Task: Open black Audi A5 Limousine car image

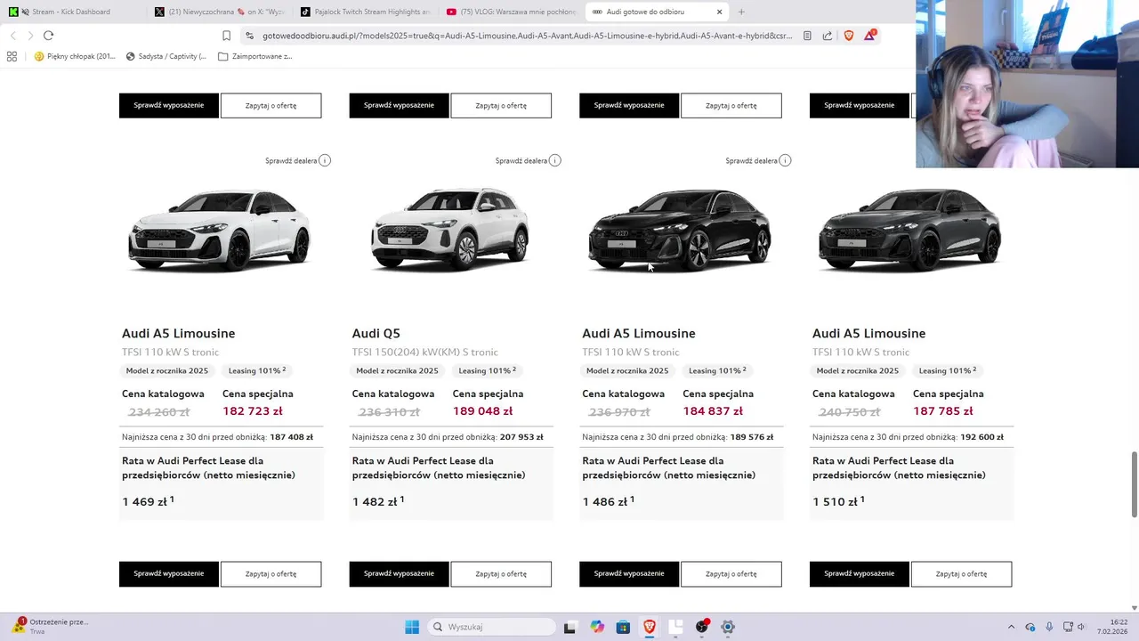Action: pyautogui.click(x=680, y=230)
